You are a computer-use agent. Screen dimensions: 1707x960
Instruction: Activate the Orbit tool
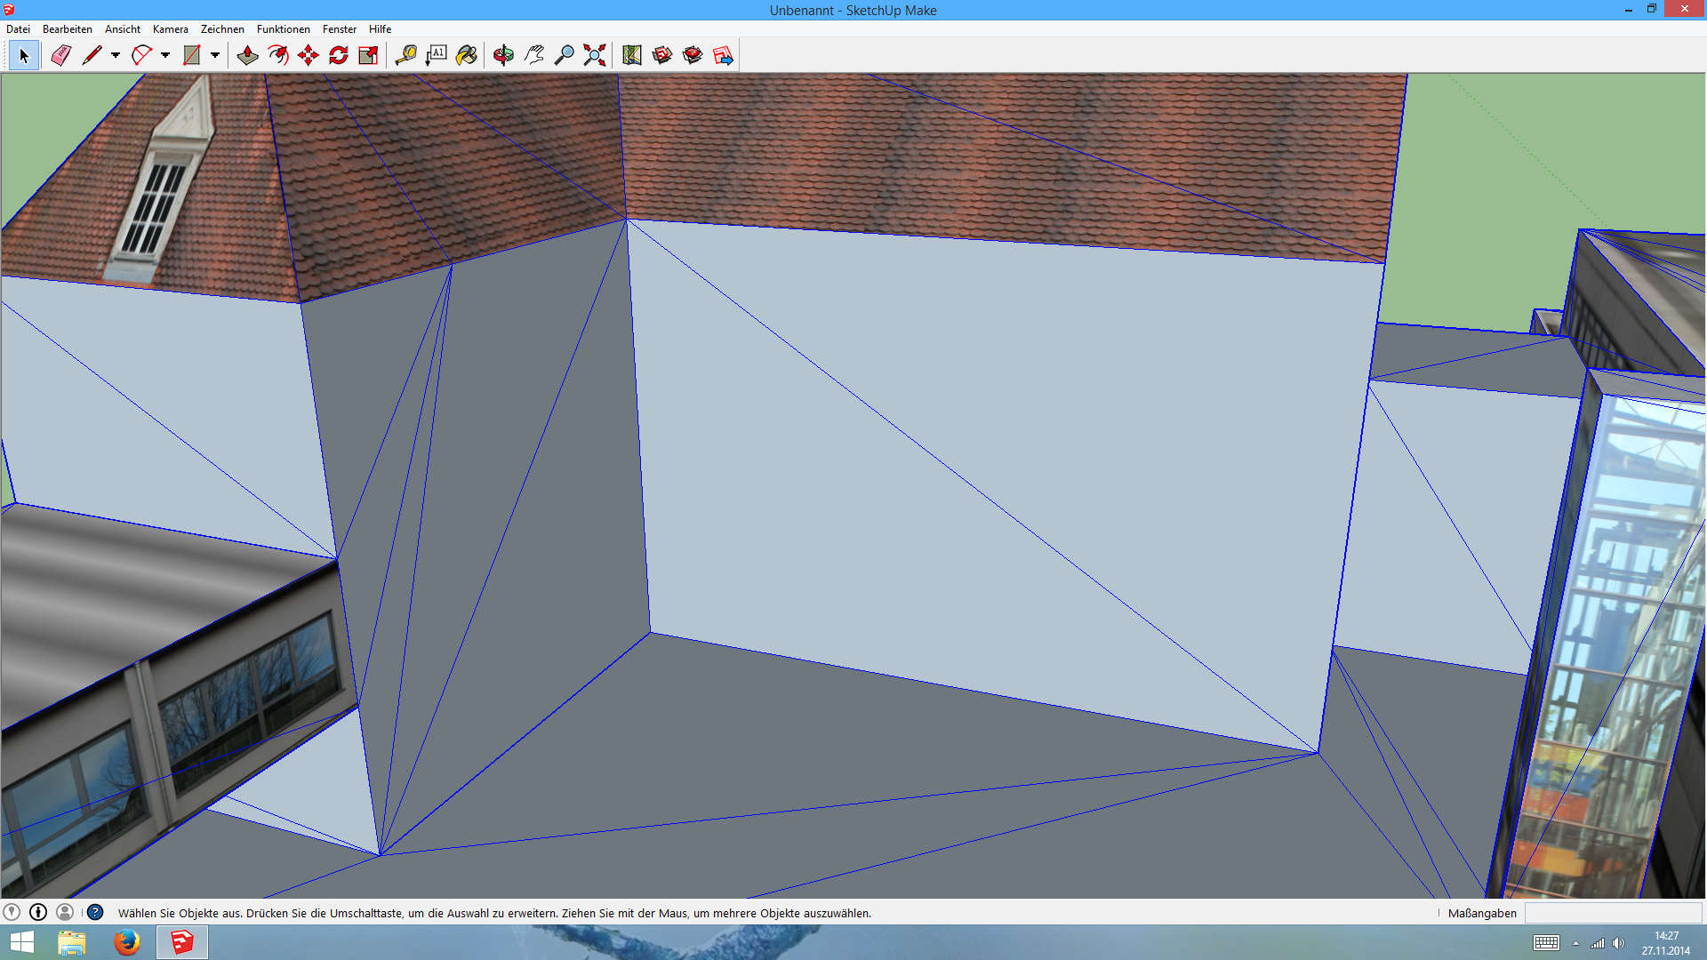tap(503, 55)
